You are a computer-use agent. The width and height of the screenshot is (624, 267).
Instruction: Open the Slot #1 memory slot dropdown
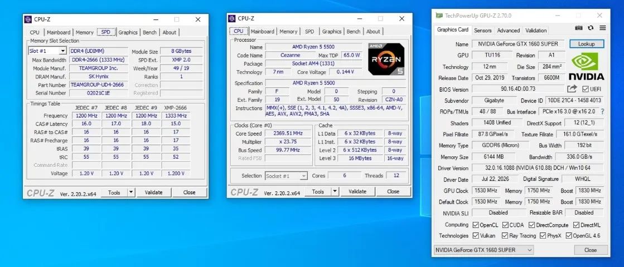[63, 51]
